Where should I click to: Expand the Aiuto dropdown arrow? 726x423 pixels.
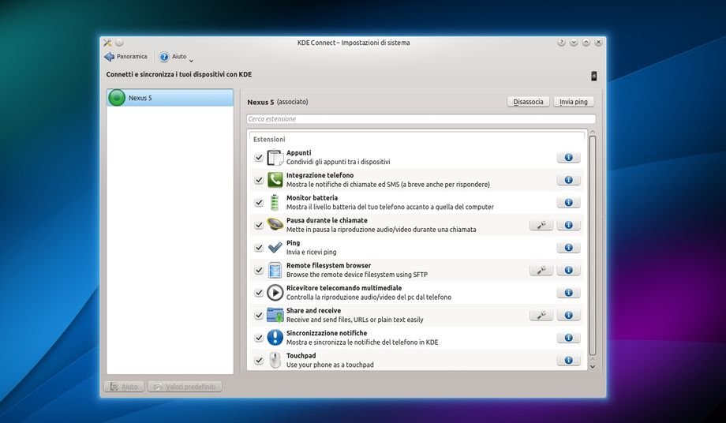[191, 60]
